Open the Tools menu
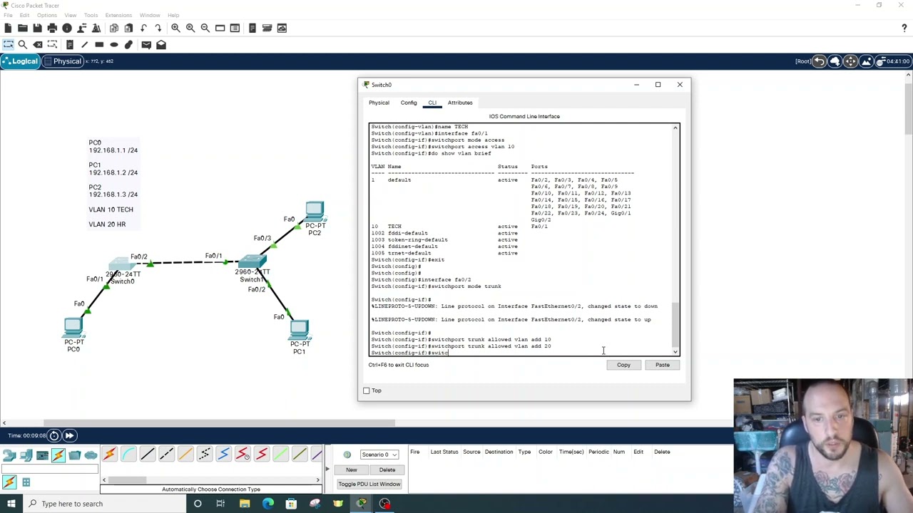913x513 pixels. coord(91,15)
